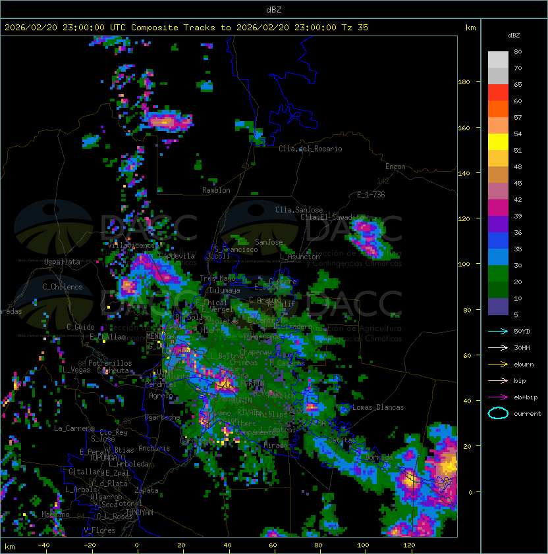Select the magenta swatch below 42 dBZ
This screenshot has height=554, width=548.
(498, 207)
